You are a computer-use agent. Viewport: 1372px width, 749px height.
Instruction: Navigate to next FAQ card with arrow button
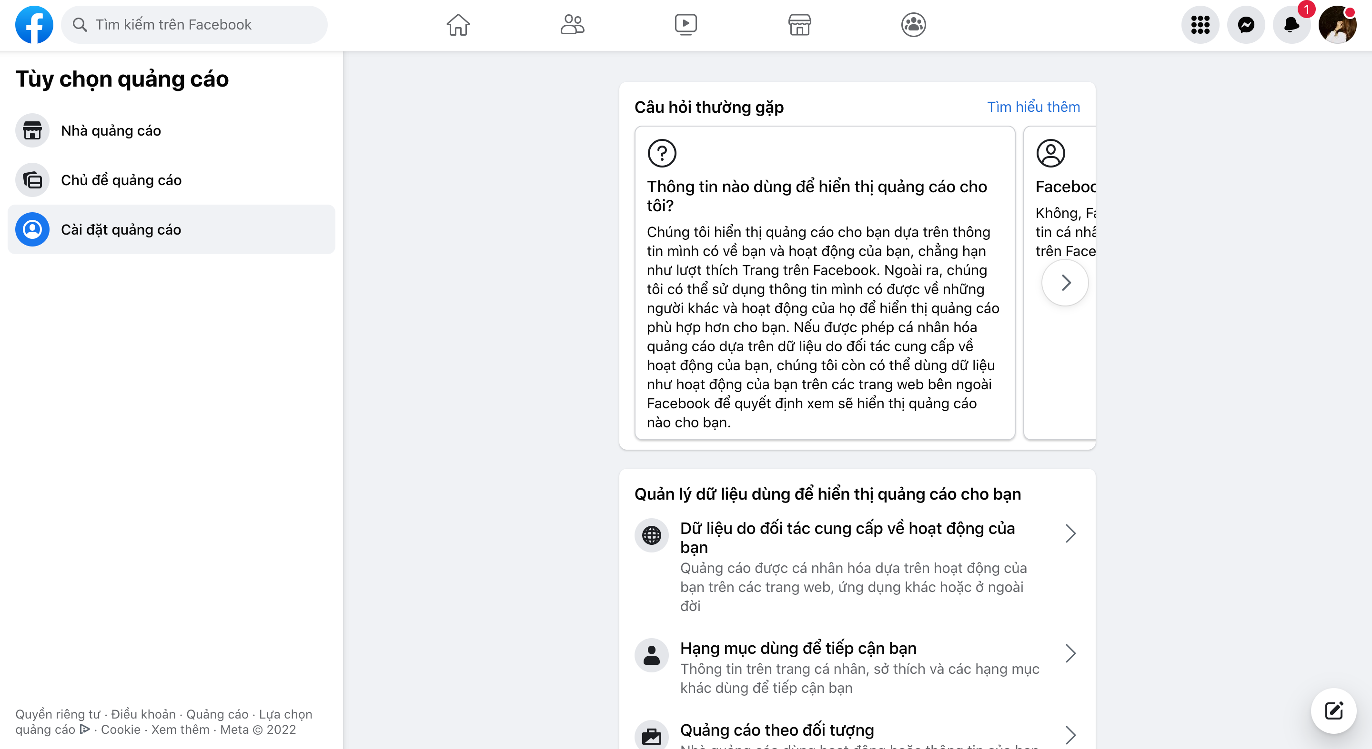(1065, 282)
